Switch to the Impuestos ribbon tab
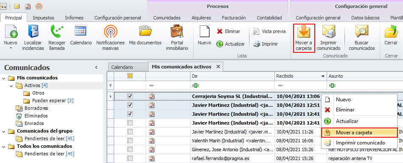The image size is (403, 163). click(x=43, y=18)
